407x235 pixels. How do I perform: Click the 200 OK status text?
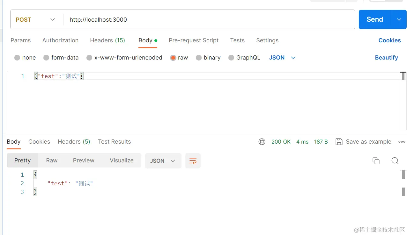tap(281, 142)
